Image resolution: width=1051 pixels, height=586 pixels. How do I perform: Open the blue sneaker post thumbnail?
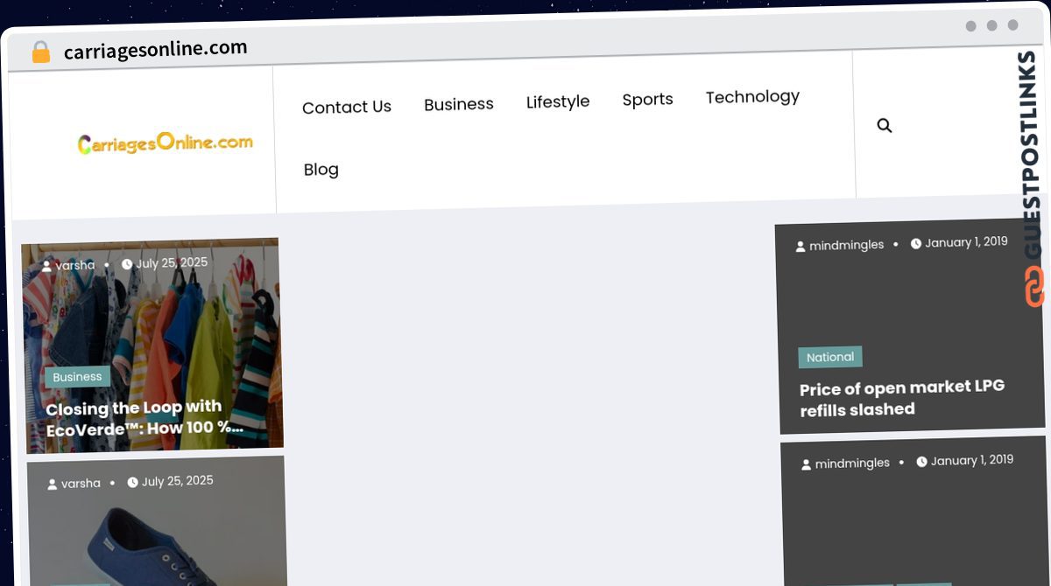point(157,521)
